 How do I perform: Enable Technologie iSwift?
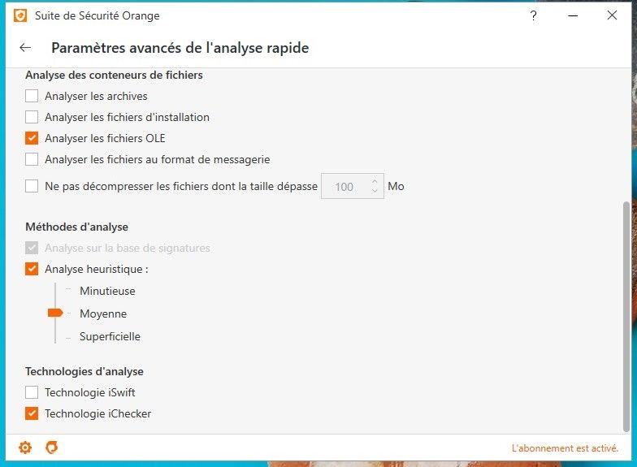click(x=32, y=392)
